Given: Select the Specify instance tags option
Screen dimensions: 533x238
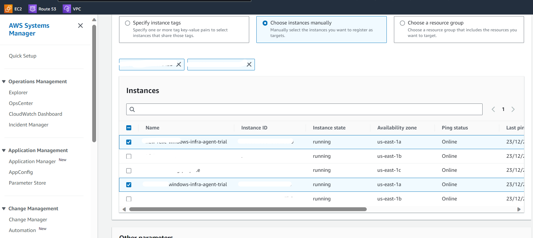Looking at the screenshot, I should (128, 23).
